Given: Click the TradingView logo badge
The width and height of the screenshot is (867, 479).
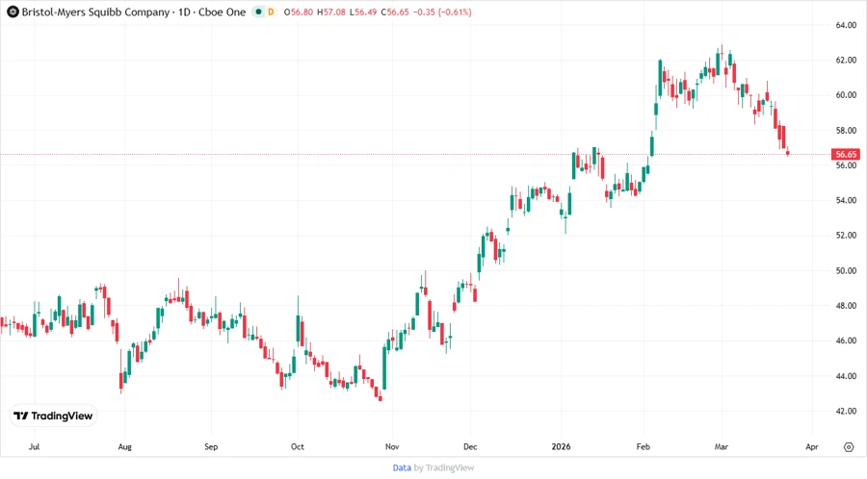Looking at the screenshot, I should coord(53,416).
